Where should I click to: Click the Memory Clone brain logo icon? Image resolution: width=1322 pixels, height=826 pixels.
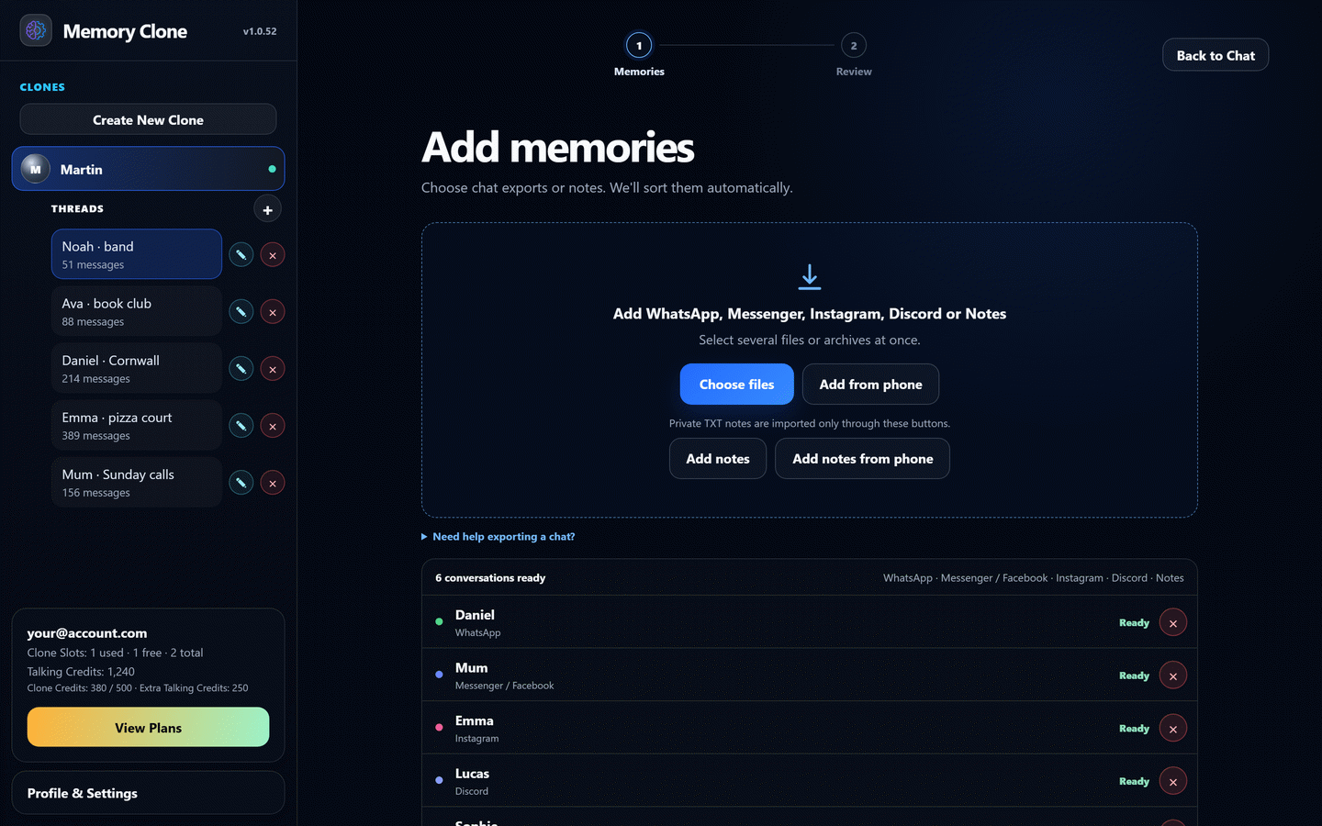tap(36, 30)
